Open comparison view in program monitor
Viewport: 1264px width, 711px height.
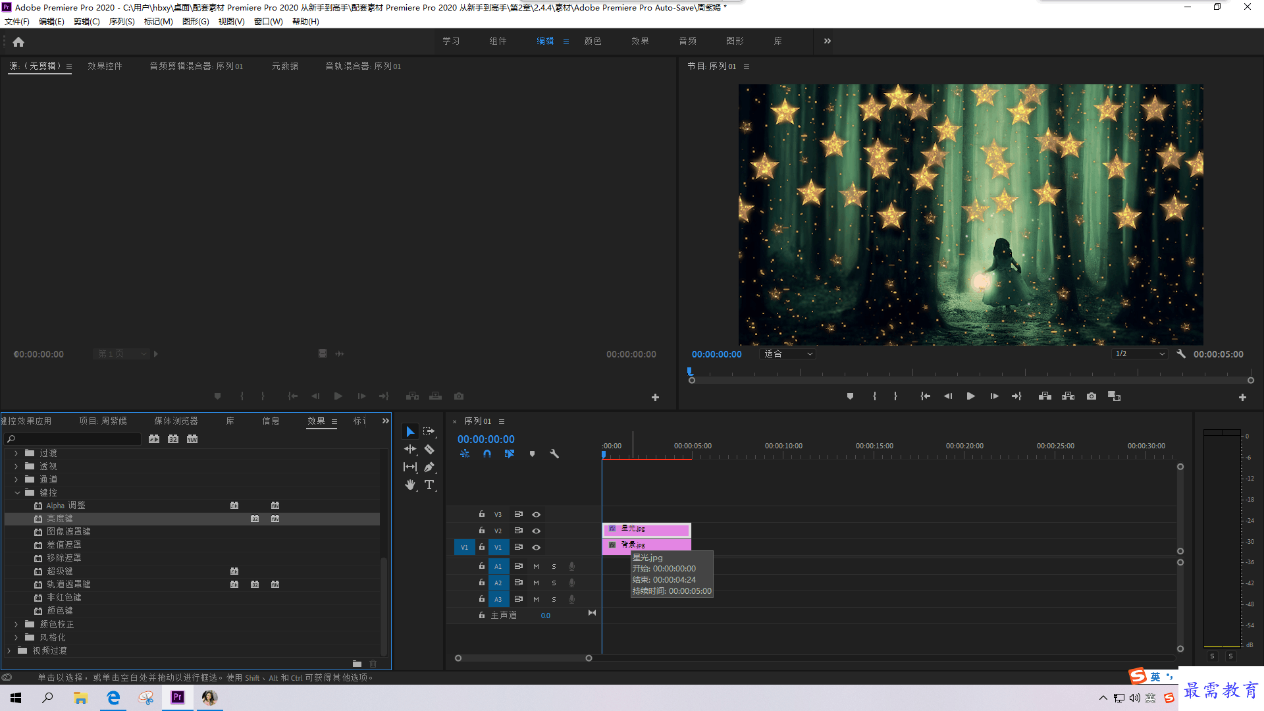click(1114, 396)
